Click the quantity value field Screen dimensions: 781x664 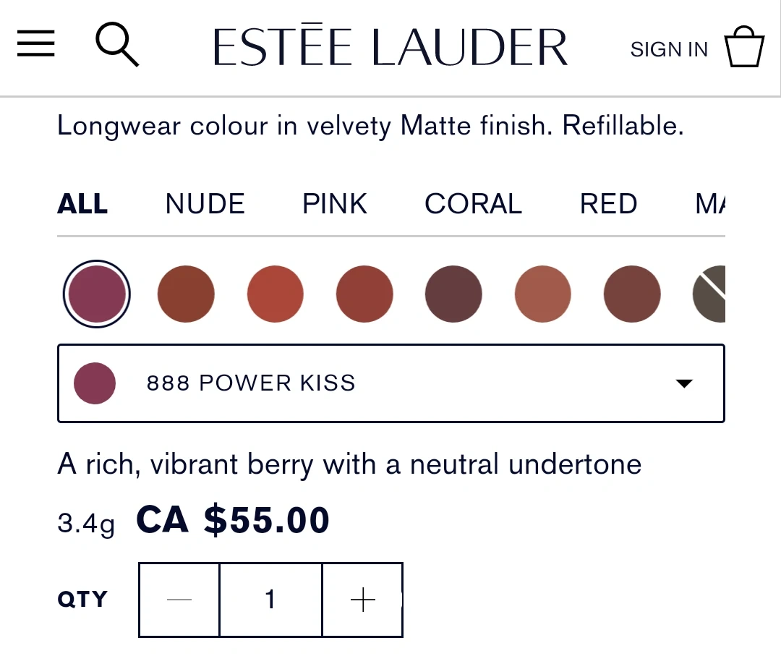click(270, 600)
